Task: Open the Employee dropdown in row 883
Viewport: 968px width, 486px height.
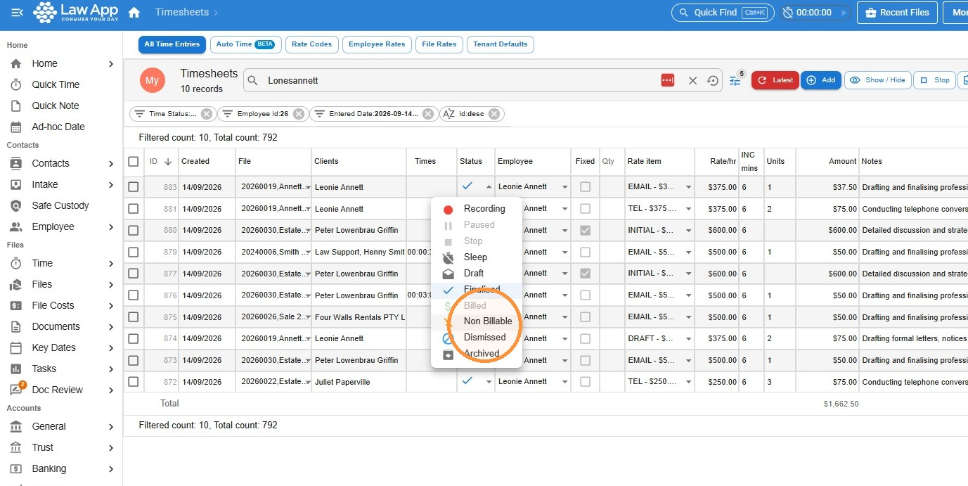Action: pos(564,188)
